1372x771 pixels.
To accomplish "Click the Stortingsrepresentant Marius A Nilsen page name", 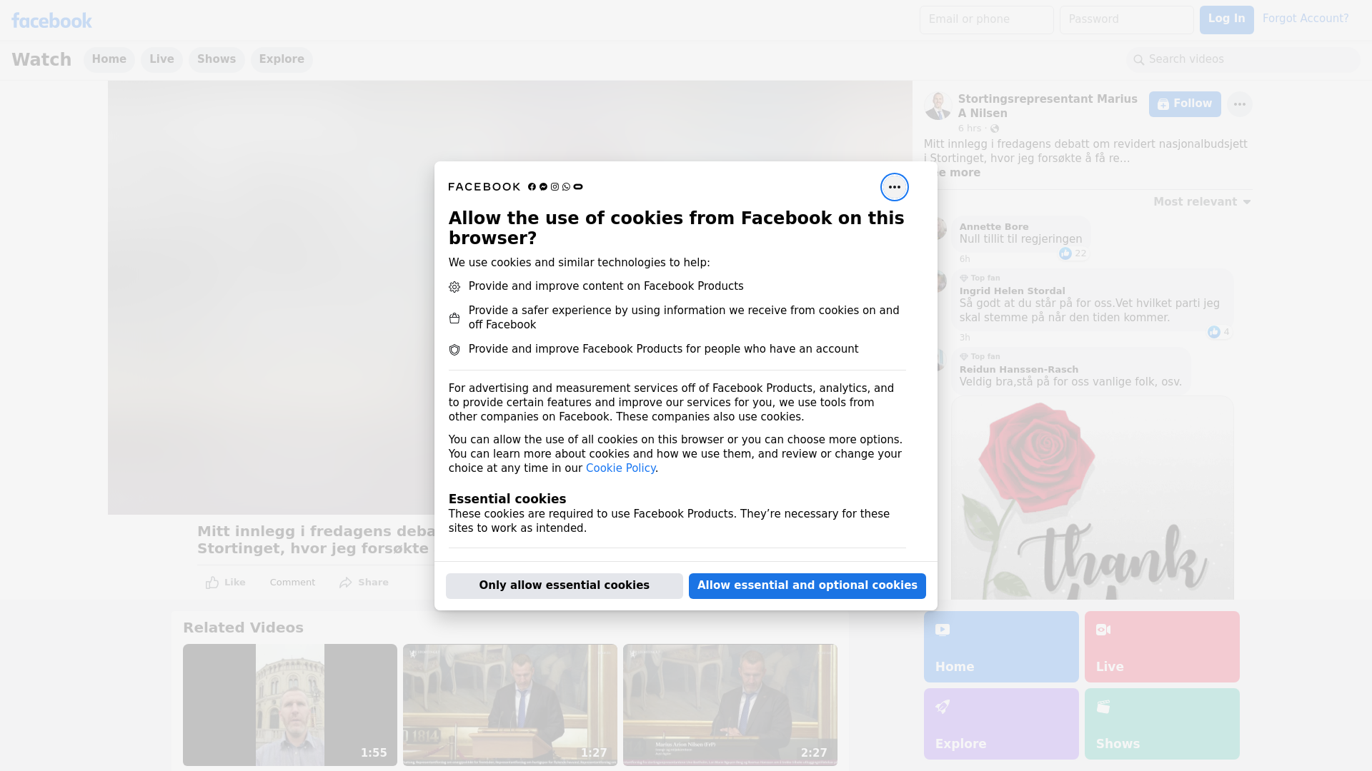I will (x=1048, y=106).
